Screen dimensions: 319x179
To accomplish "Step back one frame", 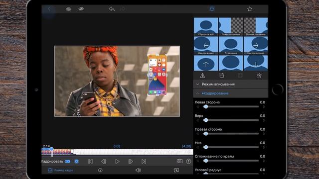I will 104,162.
